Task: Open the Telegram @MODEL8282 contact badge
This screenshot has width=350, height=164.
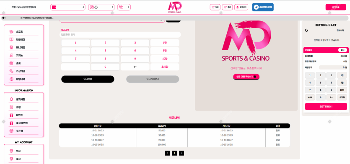Action: point(263,7)
